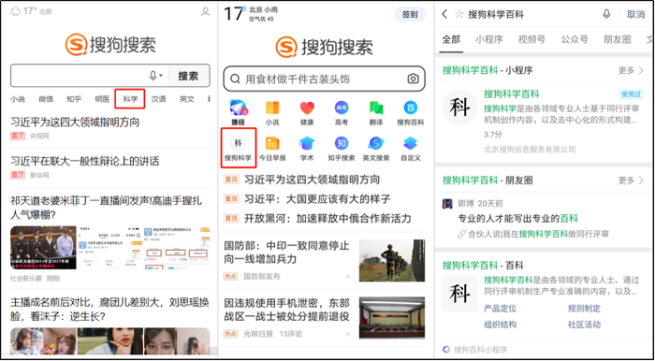Tap the 科 avatar of the 百科 result
Screen dimensions: 655x361
pyautogui.click(x=459, y=293)
